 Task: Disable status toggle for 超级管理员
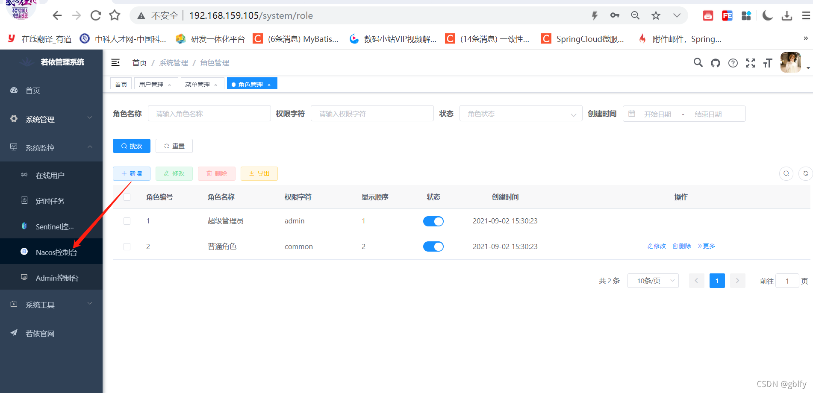(x=433, y=221)
